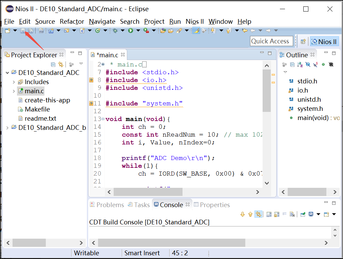Screen dimensions: 343x259
Task: Open the Refactor menu
Action: (x=72, y=21)
